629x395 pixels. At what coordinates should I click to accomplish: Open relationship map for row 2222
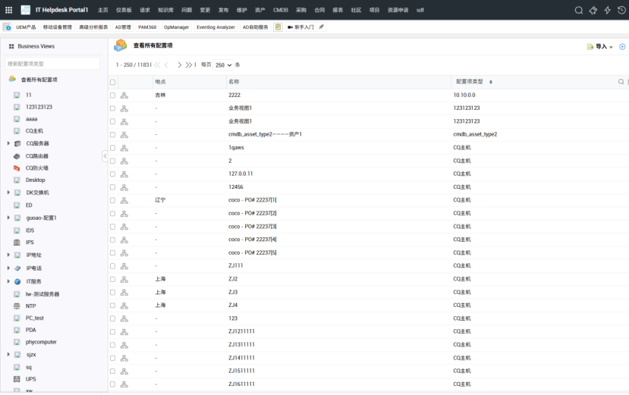pyautogui.click(x=124, y=96)
